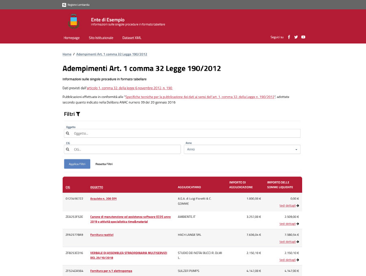Image resolution: width=366 pixels, height=276 pixels.
Task: Click the search icon in CIG field
Action: 68,149
